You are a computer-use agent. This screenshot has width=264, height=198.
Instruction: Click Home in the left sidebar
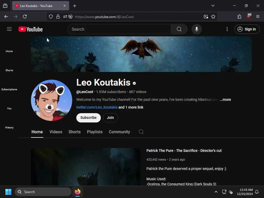pyautogui.click(x=9, y=51)
